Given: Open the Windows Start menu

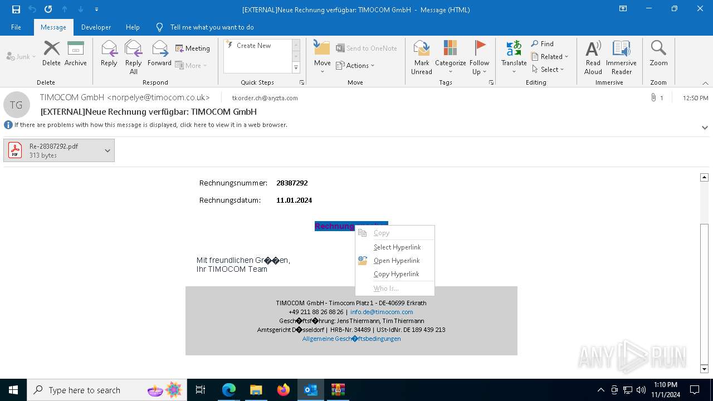Looking at the screenshot, I should (x=13, y=390).
